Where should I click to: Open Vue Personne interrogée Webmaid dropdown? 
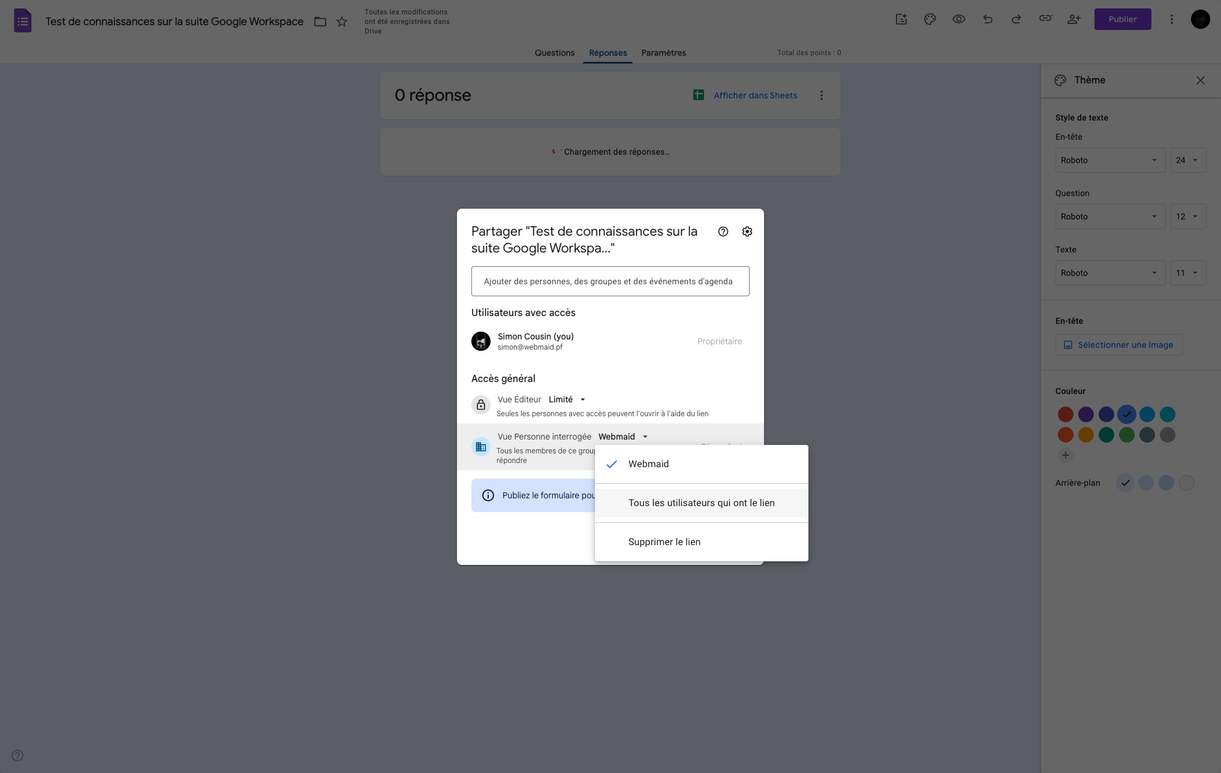pos(623,437)
